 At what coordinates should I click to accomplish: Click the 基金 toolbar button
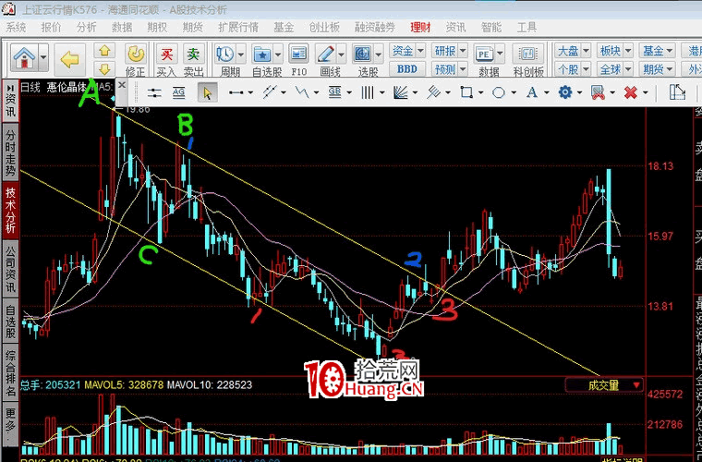(653, 51)
